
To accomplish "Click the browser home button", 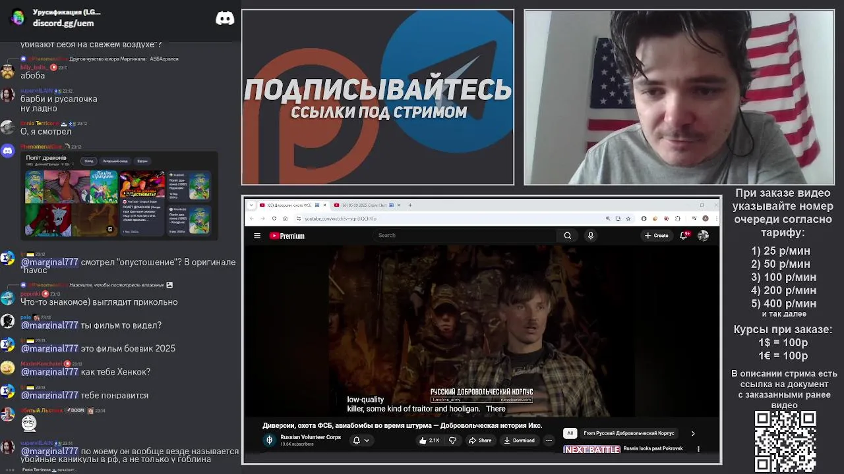I will [x=285, y=219].
